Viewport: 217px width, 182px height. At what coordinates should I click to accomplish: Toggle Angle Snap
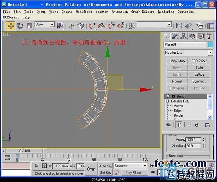(x=101, y=26)
